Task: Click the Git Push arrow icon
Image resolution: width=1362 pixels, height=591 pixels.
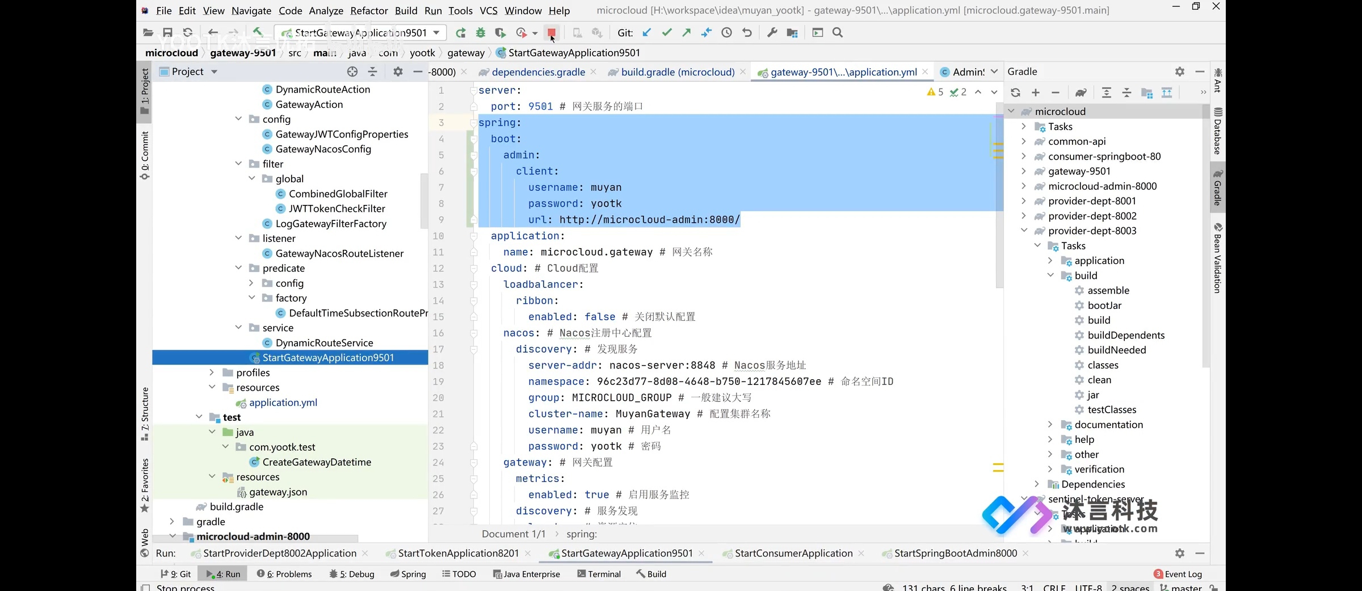Action: pos(687,33)
